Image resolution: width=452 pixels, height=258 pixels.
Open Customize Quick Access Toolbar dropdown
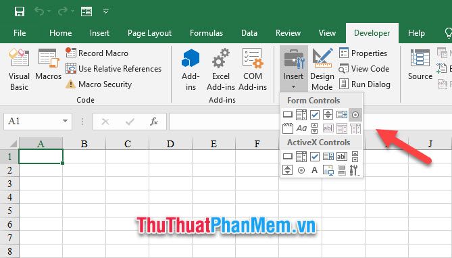tap(106, 11)
